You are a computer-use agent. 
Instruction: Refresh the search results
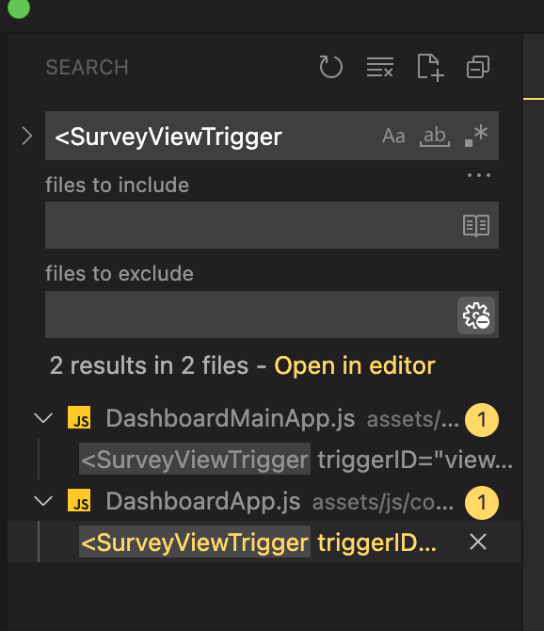click(331, 67)
